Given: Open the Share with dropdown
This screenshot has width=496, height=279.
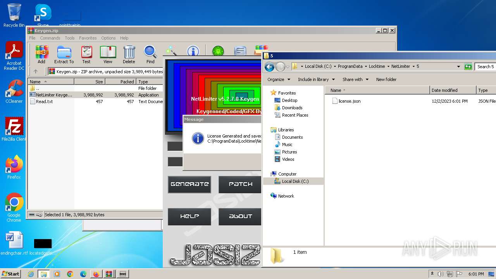Looking at the screenshot, I should 355,79.
